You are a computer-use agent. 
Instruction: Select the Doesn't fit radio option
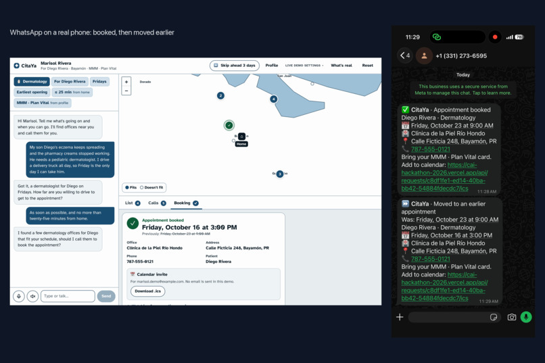pos(151,187)
